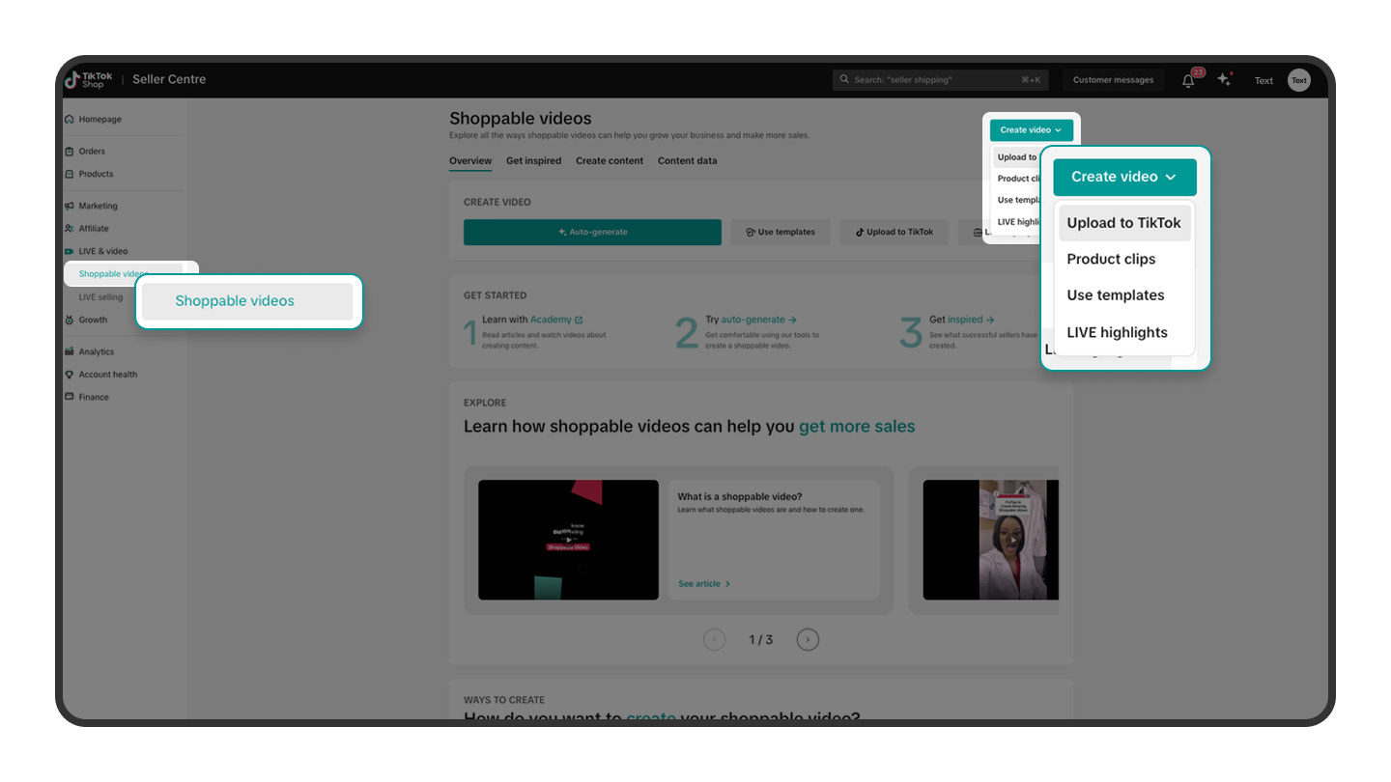Open Growth via its sidebar icon
This screenshot has width=1391, height=782.
pyautogui.click(x=70, y=320)
